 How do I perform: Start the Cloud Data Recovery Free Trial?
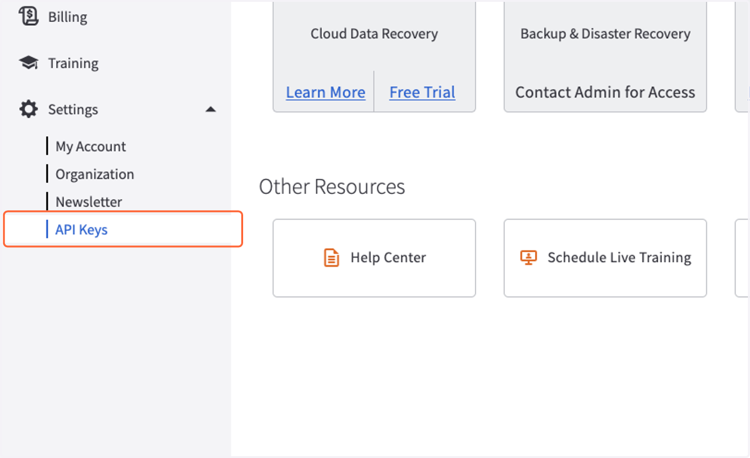422,93
